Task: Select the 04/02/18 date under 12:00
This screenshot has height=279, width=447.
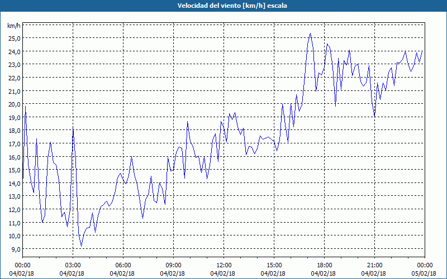Action: 223,273
